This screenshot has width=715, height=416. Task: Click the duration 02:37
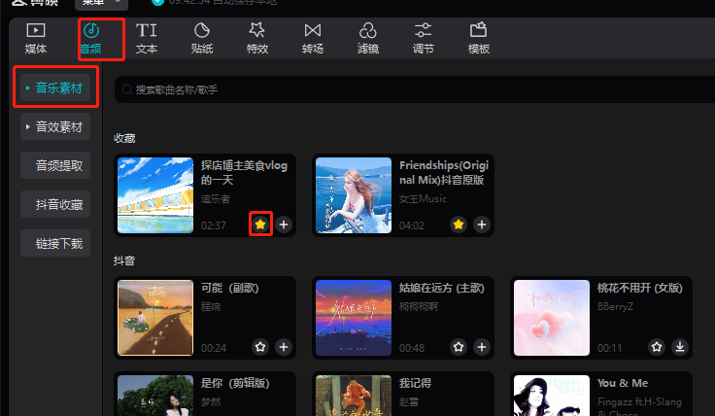pyautogui.click(x=214, y=225)
